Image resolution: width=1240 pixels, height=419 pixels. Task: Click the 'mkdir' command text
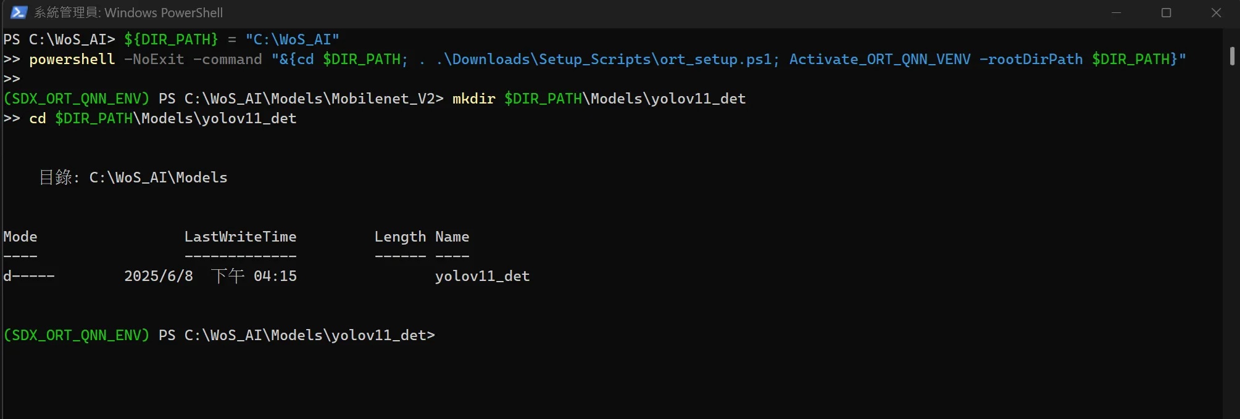[x=474, y=99]
